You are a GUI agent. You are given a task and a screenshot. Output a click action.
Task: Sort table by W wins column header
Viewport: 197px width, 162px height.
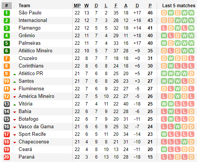click(x=87, y=6)
